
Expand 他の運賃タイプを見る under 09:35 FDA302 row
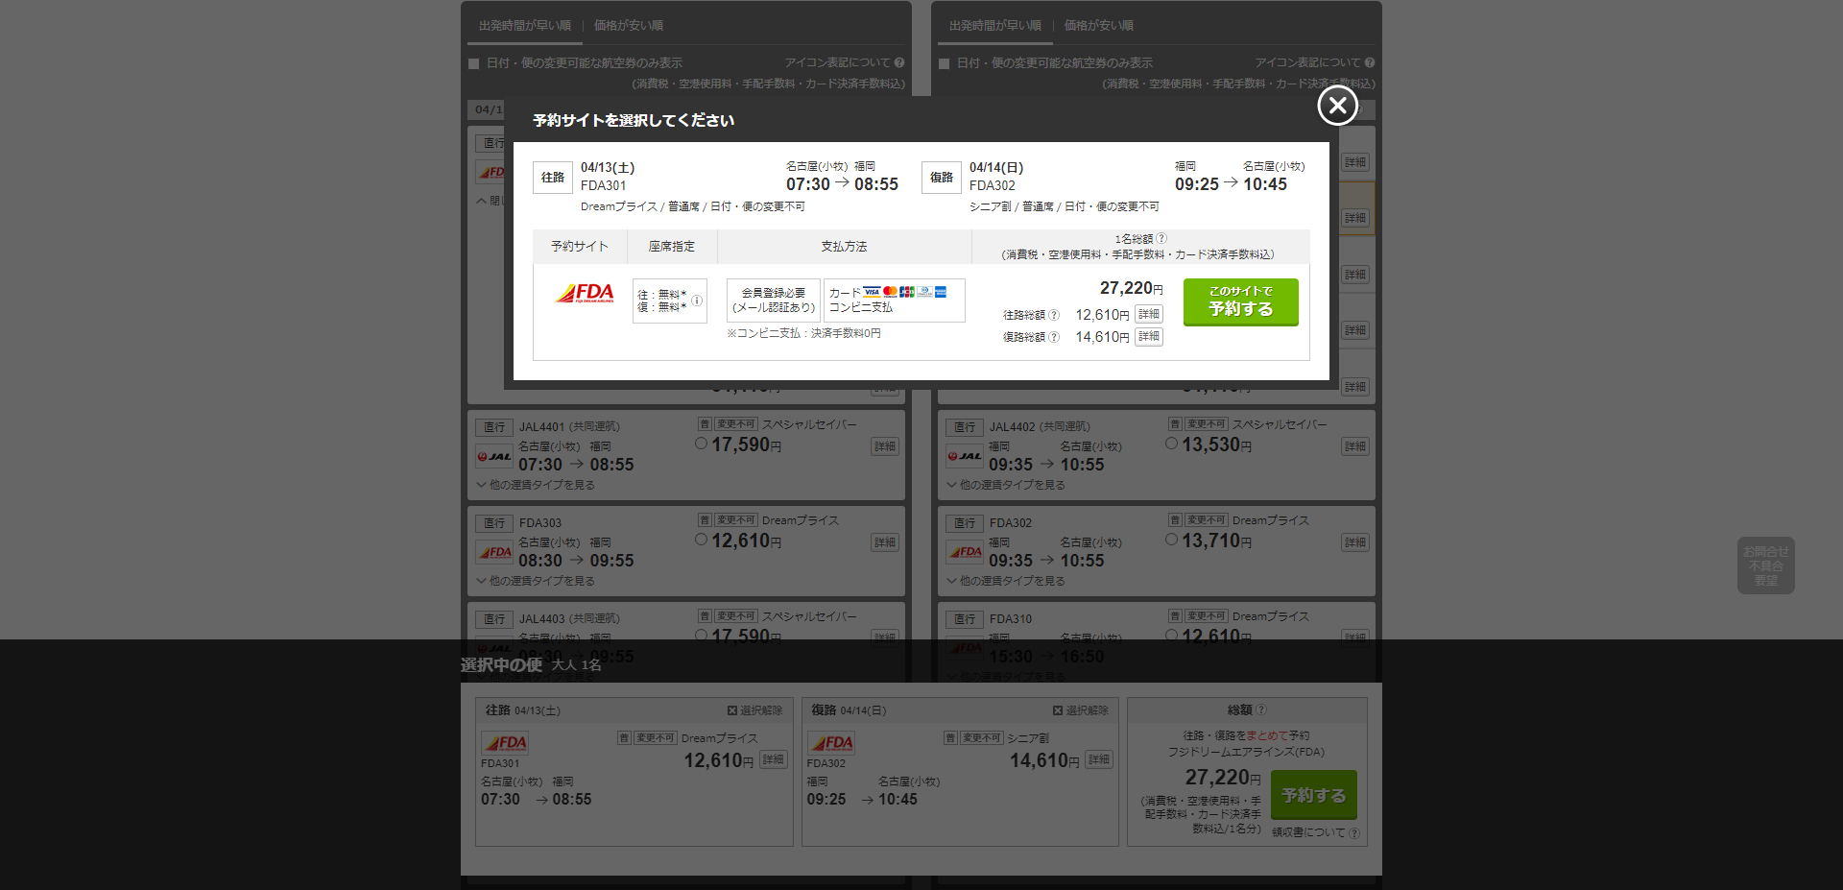coord(1006,581)
